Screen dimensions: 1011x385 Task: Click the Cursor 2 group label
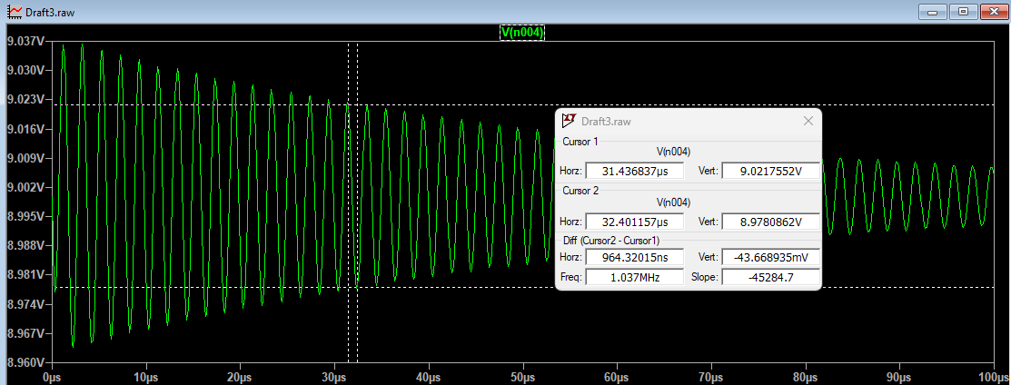(580, 191)
